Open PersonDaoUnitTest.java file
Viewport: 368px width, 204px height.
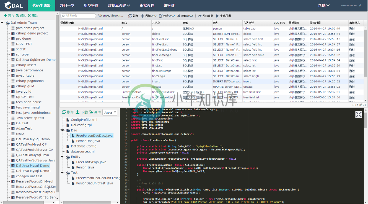[94, 183]
